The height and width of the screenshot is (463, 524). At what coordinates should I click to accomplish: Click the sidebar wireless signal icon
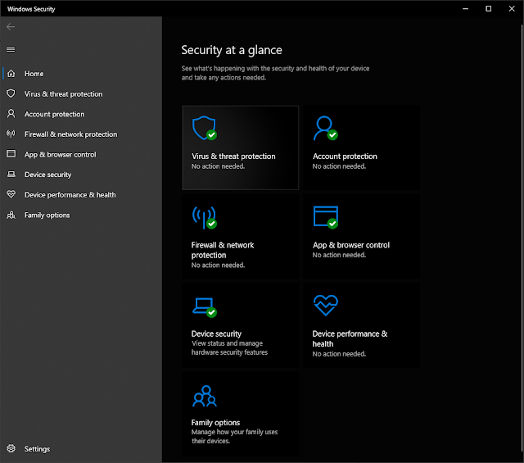click(x=11, y=134)
